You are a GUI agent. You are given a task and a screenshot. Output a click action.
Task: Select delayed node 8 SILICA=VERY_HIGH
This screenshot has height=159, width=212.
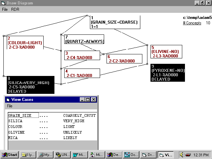[30, 85]
